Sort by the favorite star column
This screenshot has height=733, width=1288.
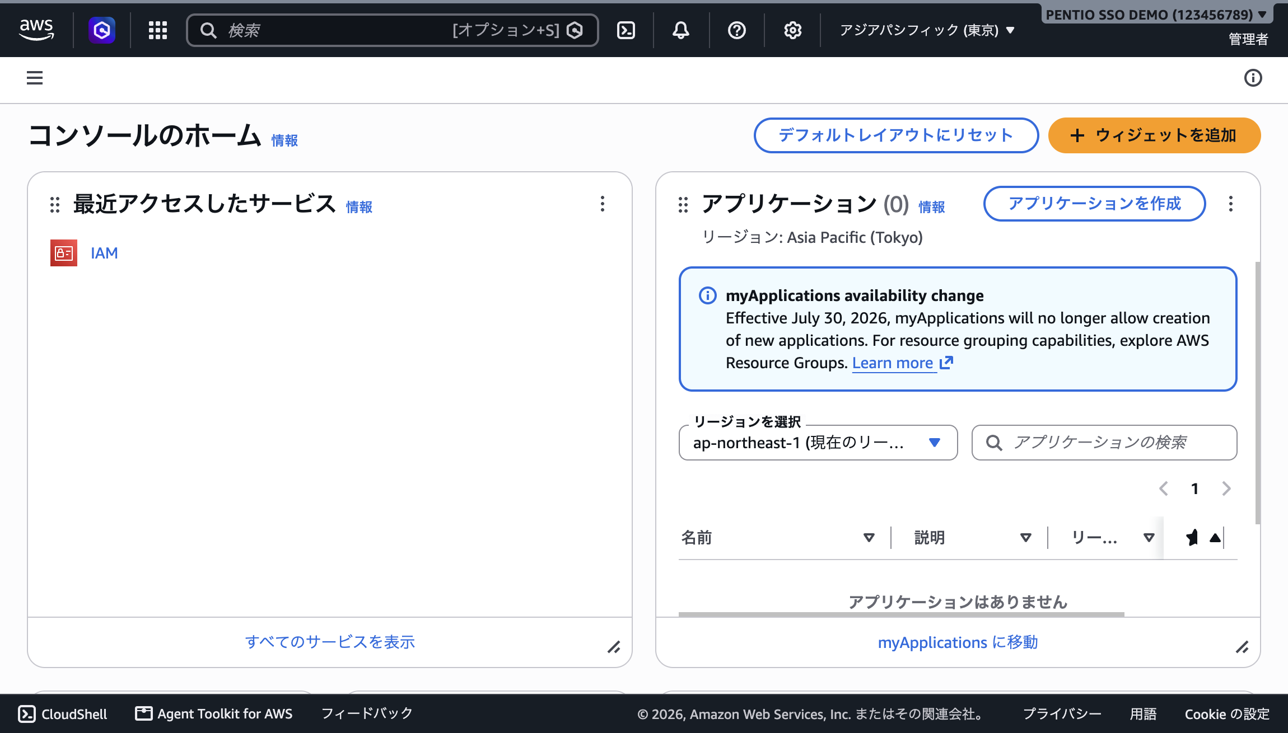coord(1202,538)
